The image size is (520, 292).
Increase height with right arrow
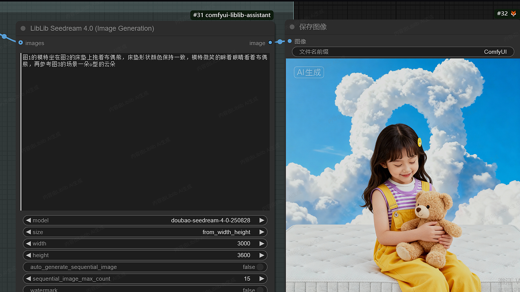coord(262,255)
